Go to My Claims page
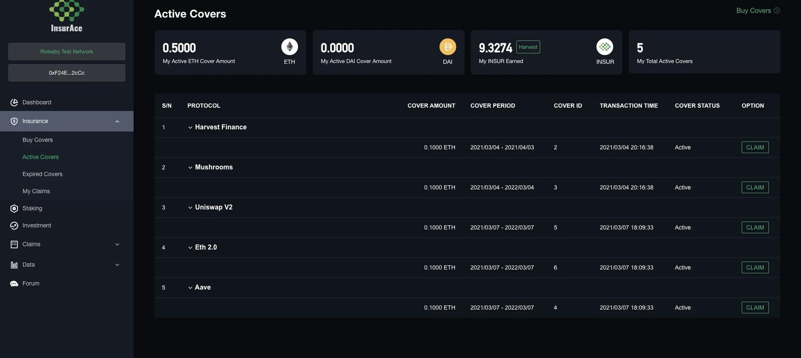Screen dimensions: 801x358 (x=36, y=192)
